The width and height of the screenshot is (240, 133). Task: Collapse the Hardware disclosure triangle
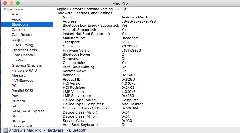click(x=4, y=9)
